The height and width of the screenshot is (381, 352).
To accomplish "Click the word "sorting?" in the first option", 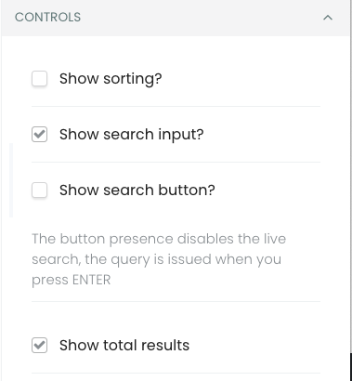I will coord(133,80).
